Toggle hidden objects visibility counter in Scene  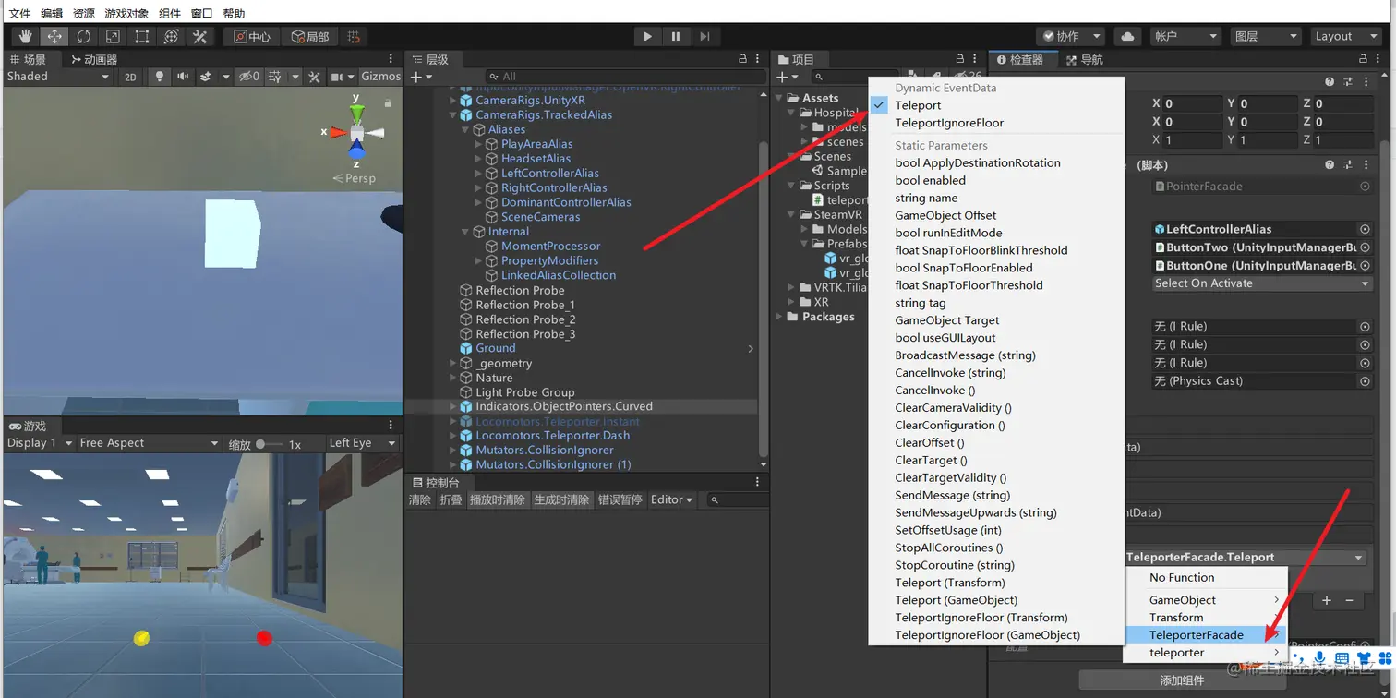(248, 77)
